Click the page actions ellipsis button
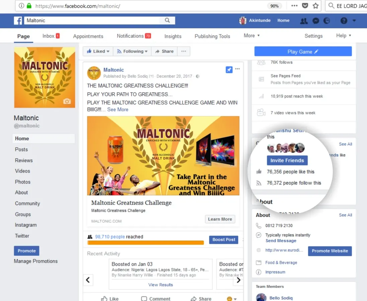This screenshot has width=367, height=301. point(183,51)
